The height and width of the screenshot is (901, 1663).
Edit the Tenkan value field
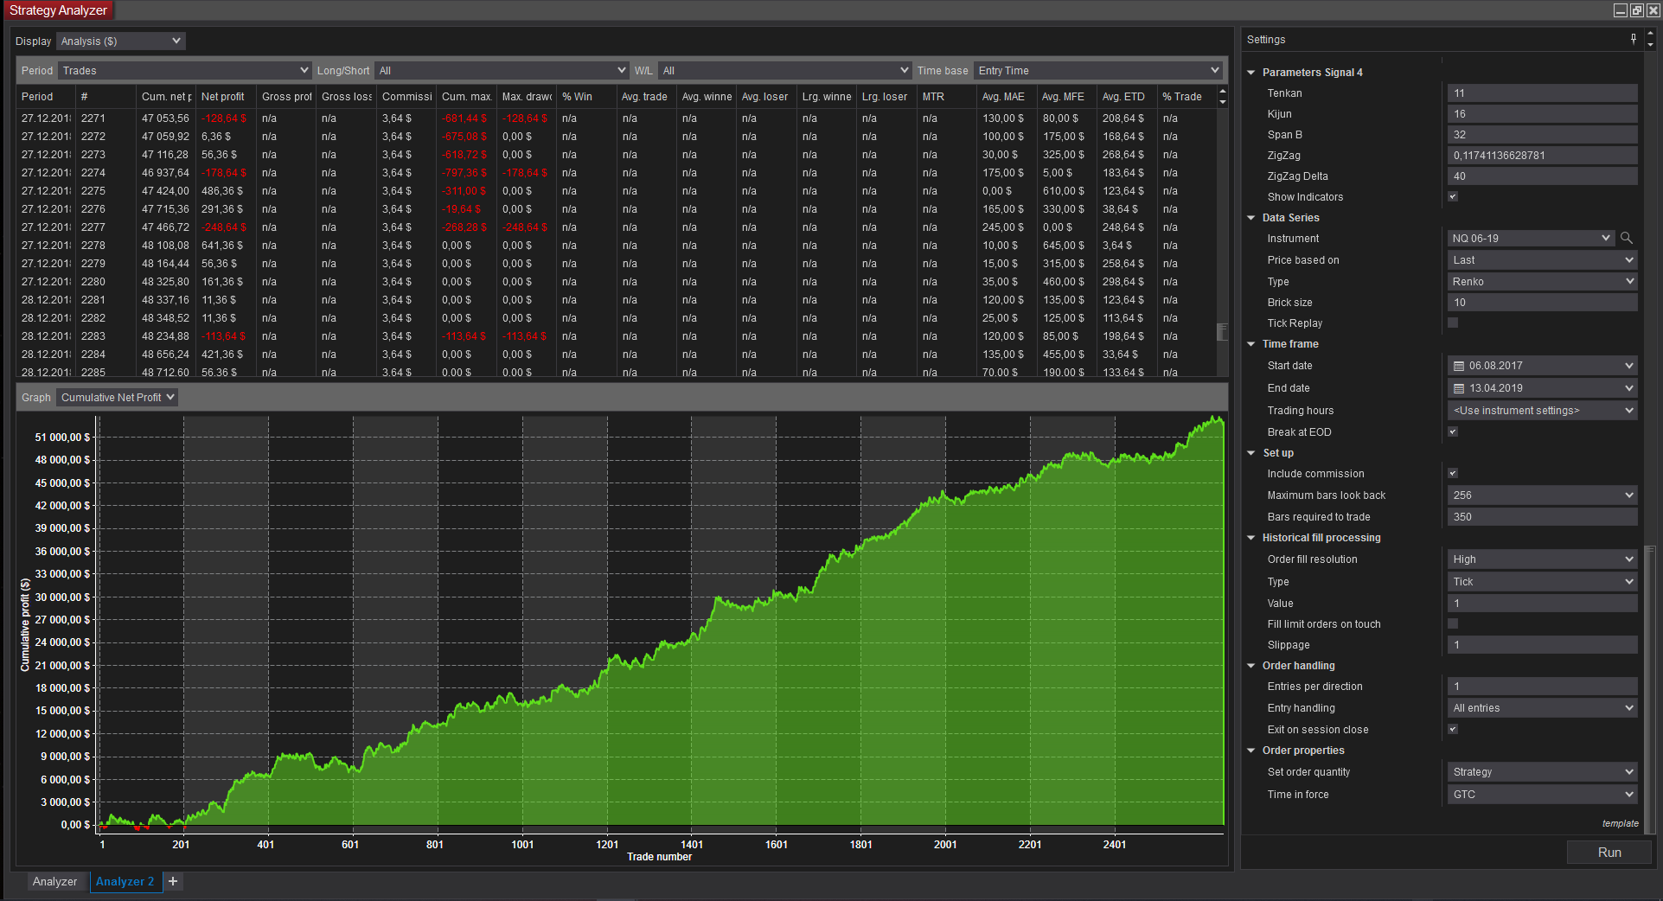(1543, 93)
